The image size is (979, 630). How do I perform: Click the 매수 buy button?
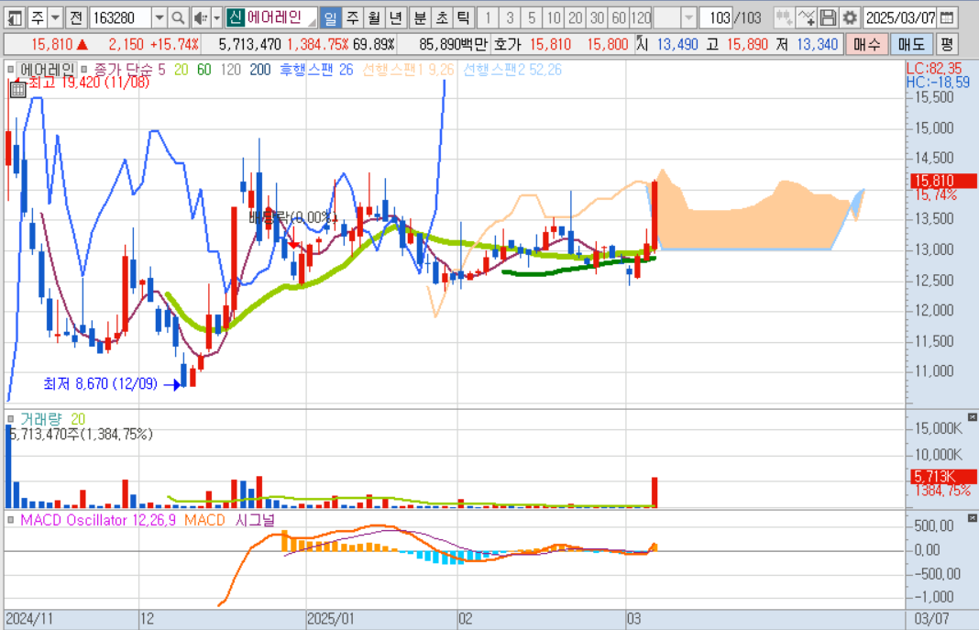(867, 44)
